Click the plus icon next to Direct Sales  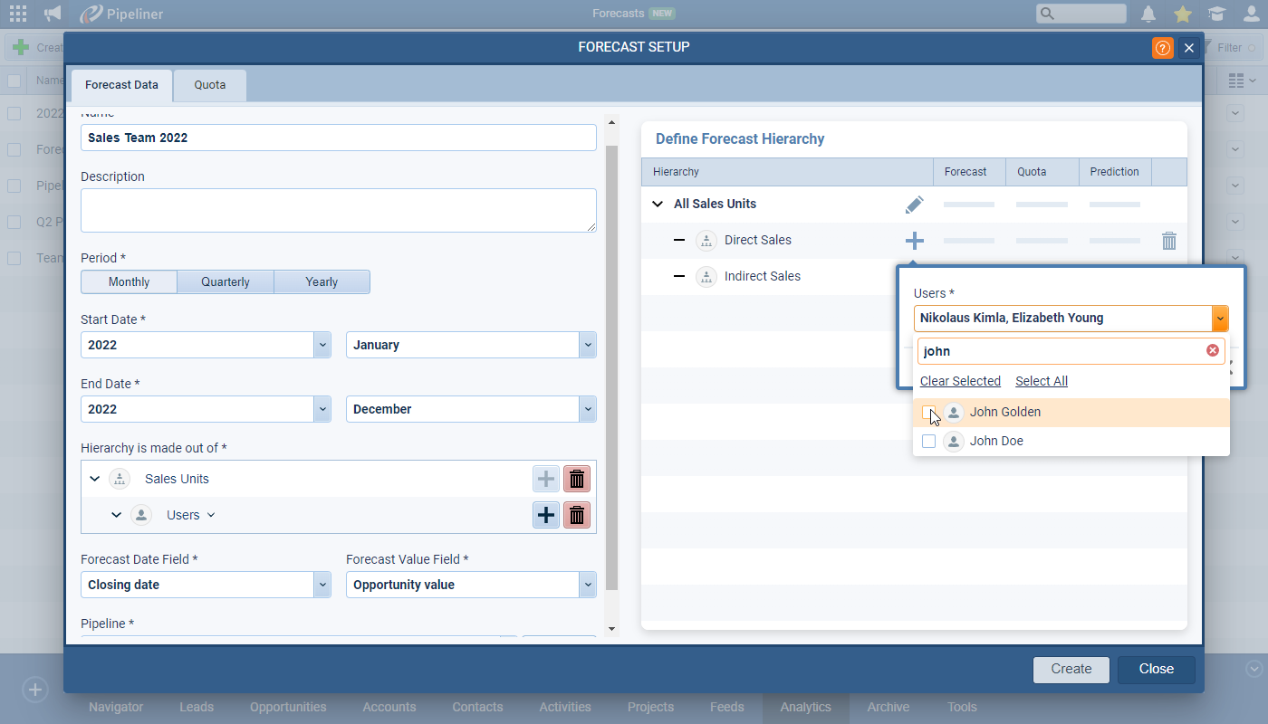coord(914,241)
